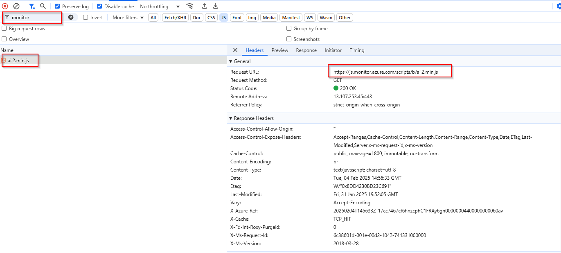Screen dimensions: 561x253
Task: Filter by Manifest requests
Action: [x=291, y=18]
